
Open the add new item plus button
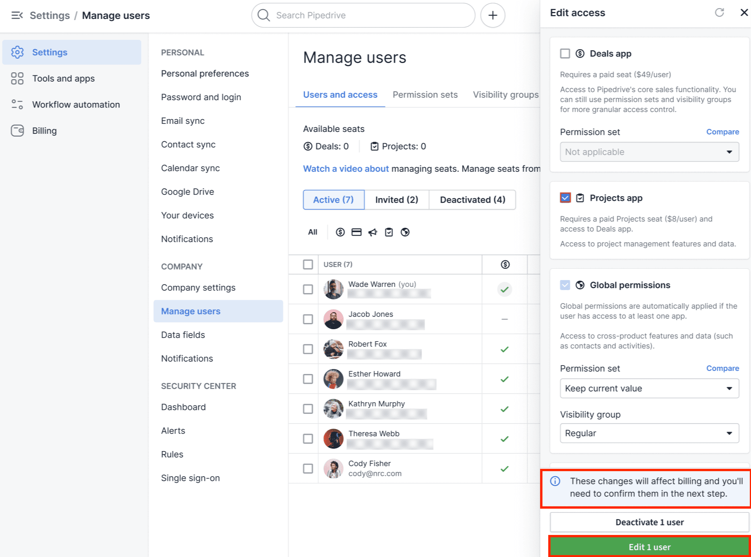click(x=493, y=15)
